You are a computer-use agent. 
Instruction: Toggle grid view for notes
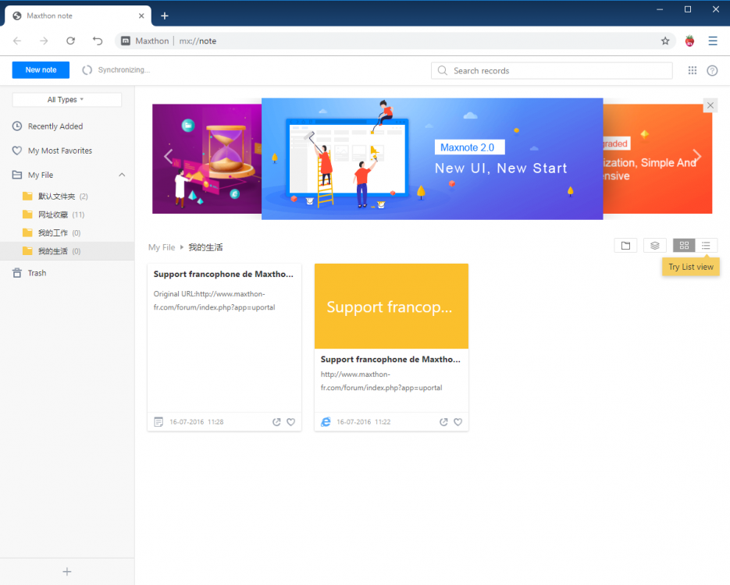(683, 245)
